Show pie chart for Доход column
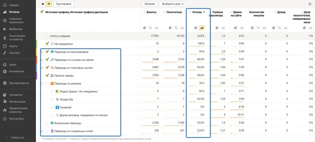Screen dimensions: 315x142 [273, 28]
